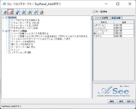
Task: Collapse the Section tree node handle
Action: point(3,18)
